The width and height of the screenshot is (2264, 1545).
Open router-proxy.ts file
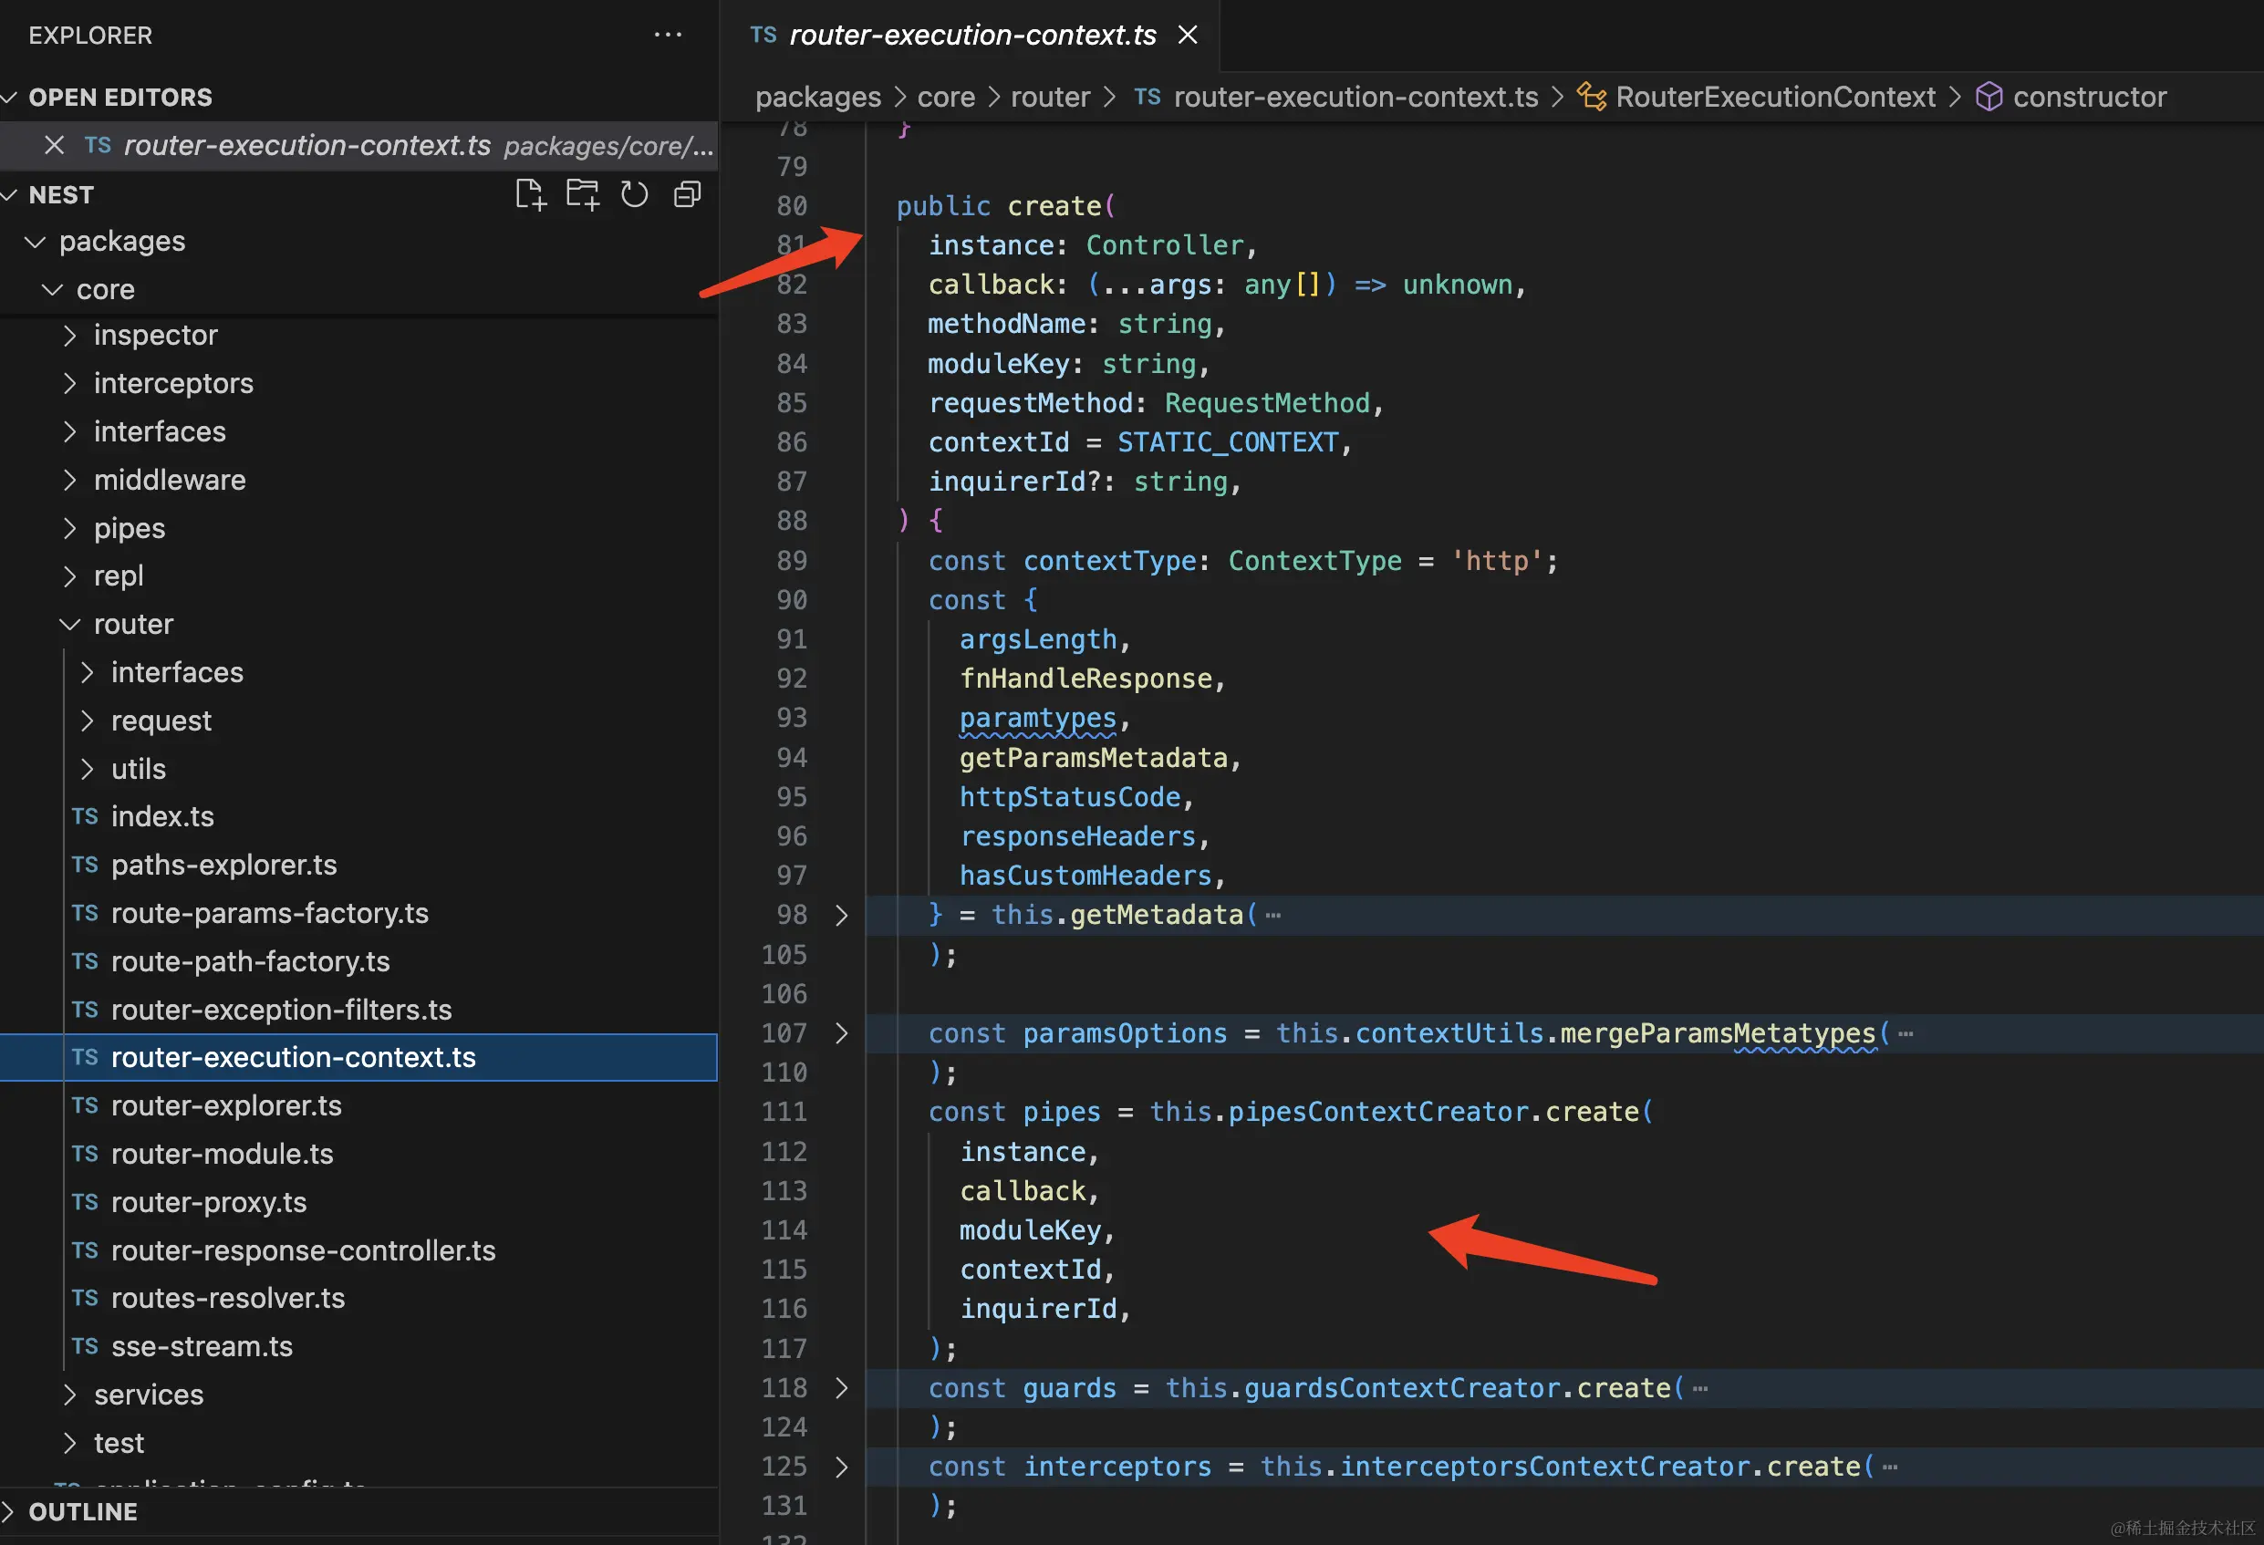[209, 1202]
